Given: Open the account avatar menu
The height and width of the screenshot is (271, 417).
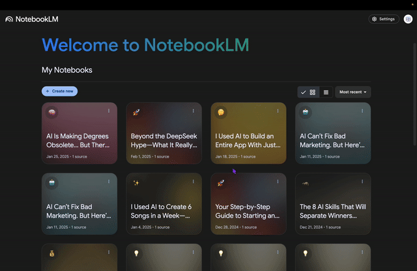Looking at the screenshot, I should [408, 19].
